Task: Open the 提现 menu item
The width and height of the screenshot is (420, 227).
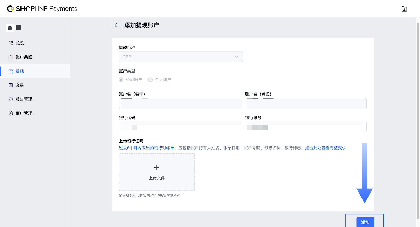Action: point(20,71)
